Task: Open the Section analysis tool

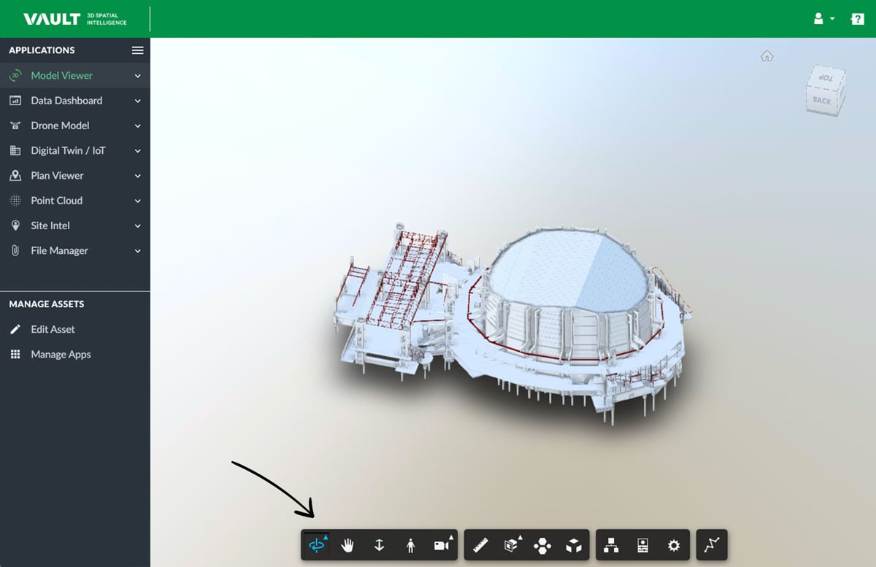Action: click(512, 545)
